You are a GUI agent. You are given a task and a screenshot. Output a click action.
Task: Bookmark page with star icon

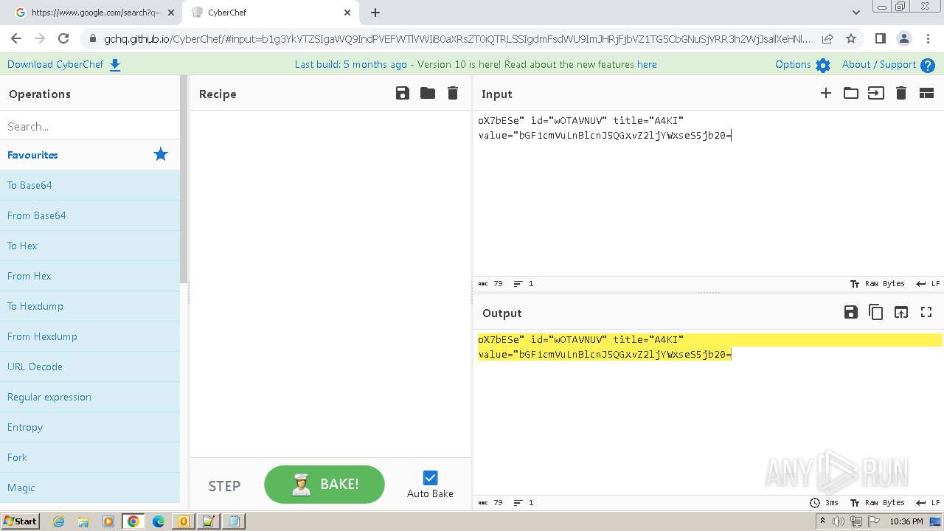point(851,38)
